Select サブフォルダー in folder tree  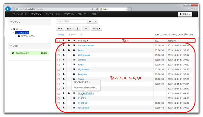click(x=28, y=36)
